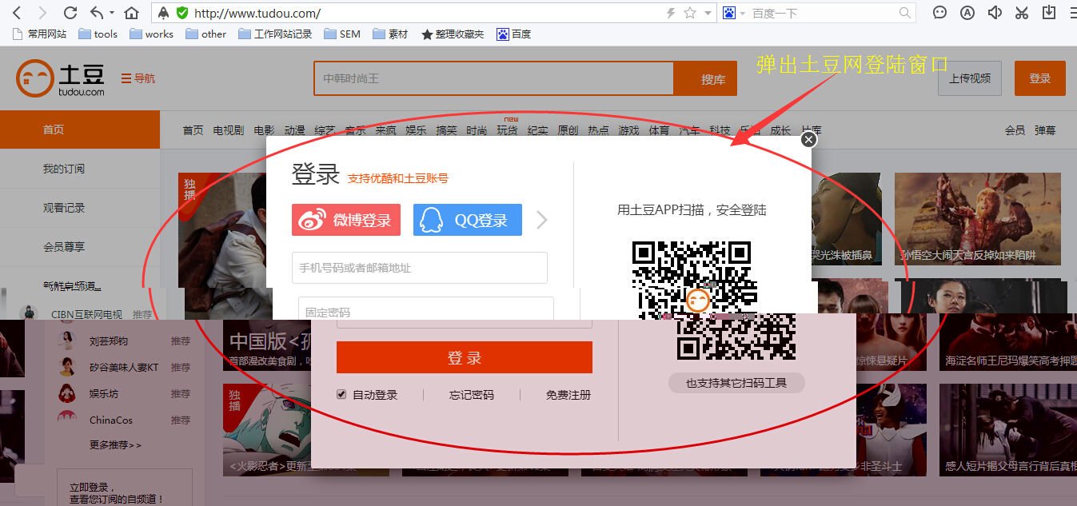Mute sound using the speaker icon
This screenshot has width=1077, height=506.
993,13
